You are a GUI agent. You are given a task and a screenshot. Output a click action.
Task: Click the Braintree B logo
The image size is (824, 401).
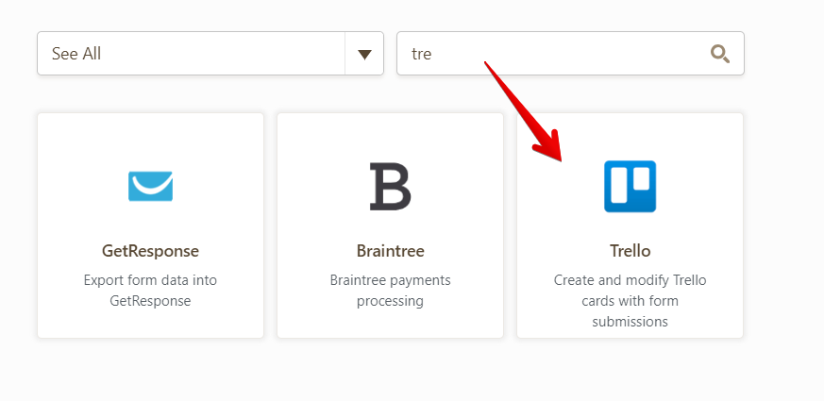390,186
